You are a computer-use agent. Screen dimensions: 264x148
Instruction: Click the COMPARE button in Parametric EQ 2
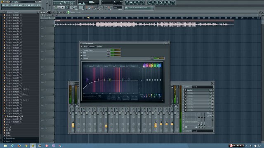[x=134, y=98]
